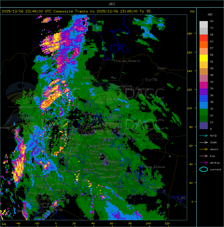Click the 'Uspallata' map label
The width and height of the screenshot is (224, 227).
[x=26, y=107]
